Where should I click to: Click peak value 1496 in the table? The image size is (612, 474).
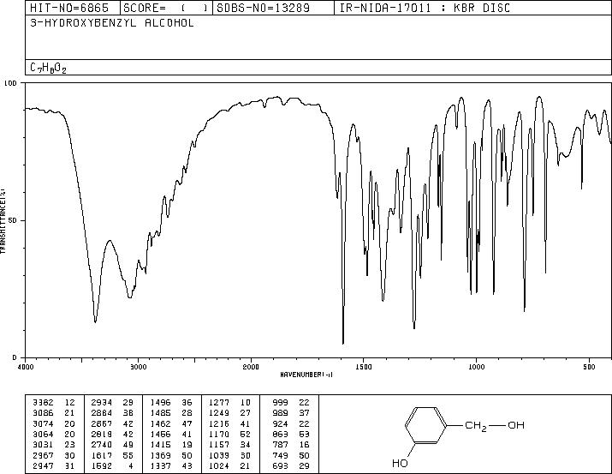pos(160,403)
